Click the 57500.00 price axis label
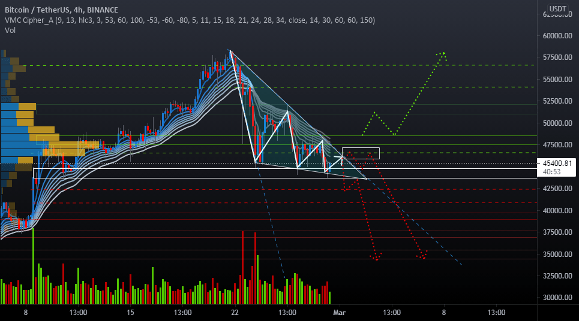 pyautogui.click(x=557, y=57)
